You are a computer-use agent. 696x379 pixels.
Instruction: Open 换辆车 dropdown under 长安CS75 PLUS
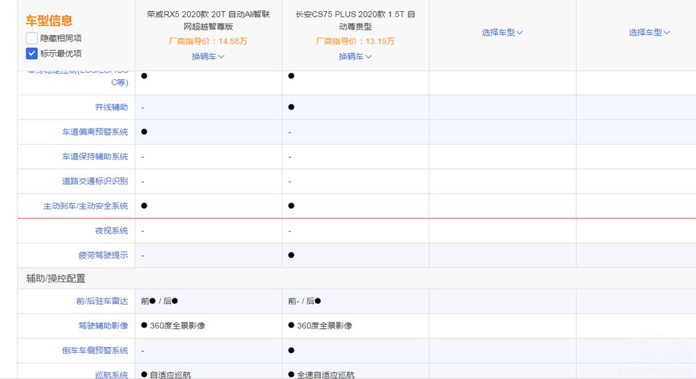click(355, 56)
